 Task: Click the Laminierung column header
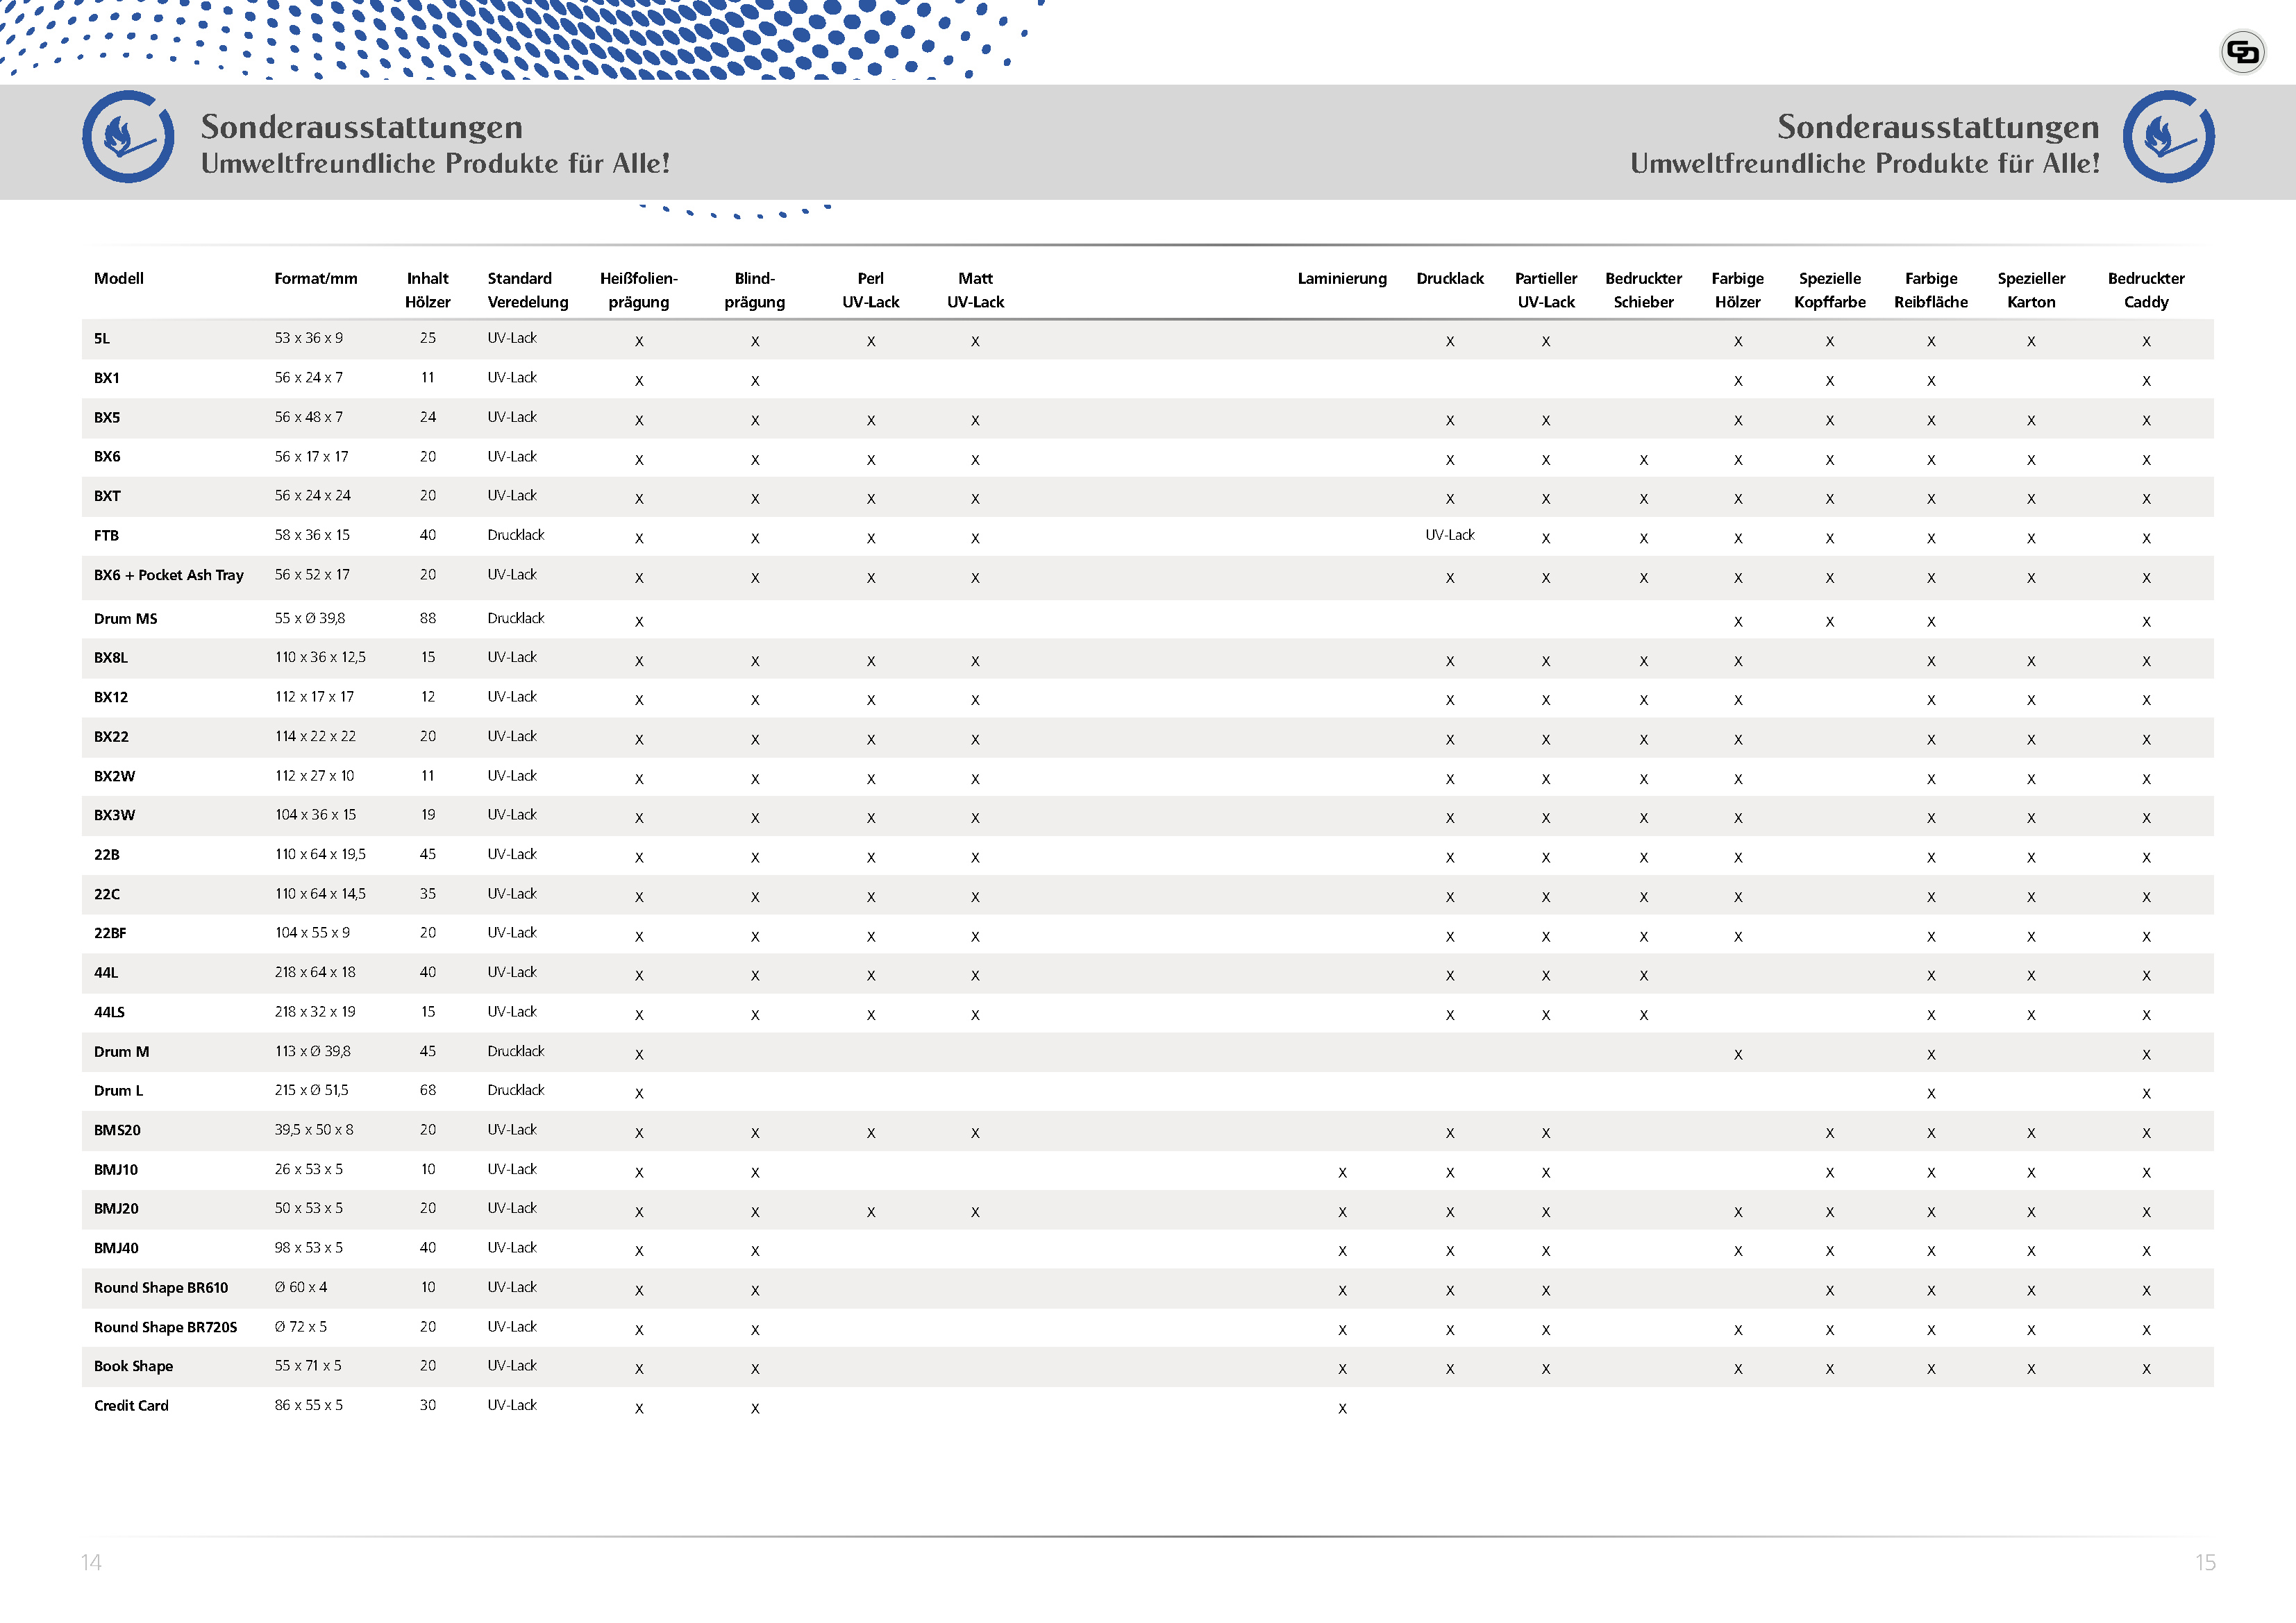tap(1342, 279)
